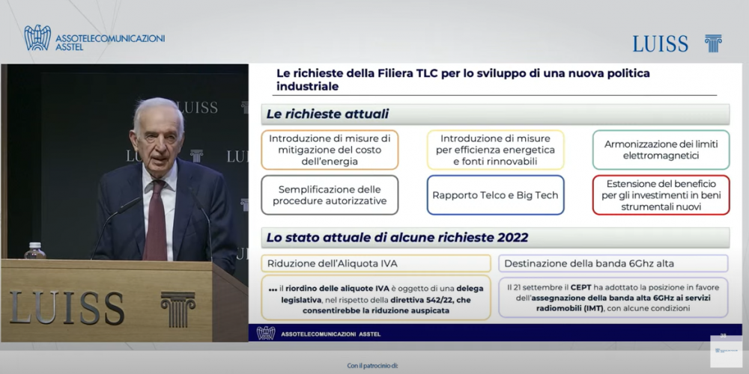Click the CEPT 21 settembre description box
The height and width of the screenshot is (374, 749).
point(613,298)
